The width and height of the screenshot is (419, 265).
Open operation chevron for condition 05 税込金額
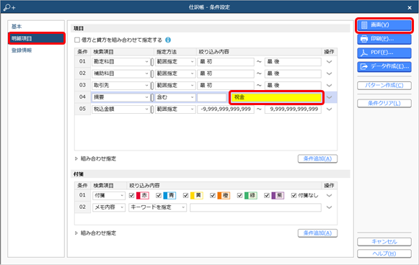point(329,109)
